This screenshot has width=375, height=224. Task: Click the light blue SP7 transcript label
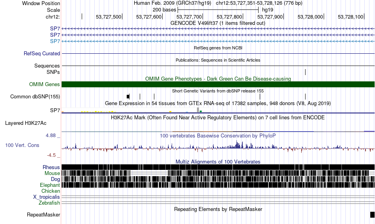55,41
